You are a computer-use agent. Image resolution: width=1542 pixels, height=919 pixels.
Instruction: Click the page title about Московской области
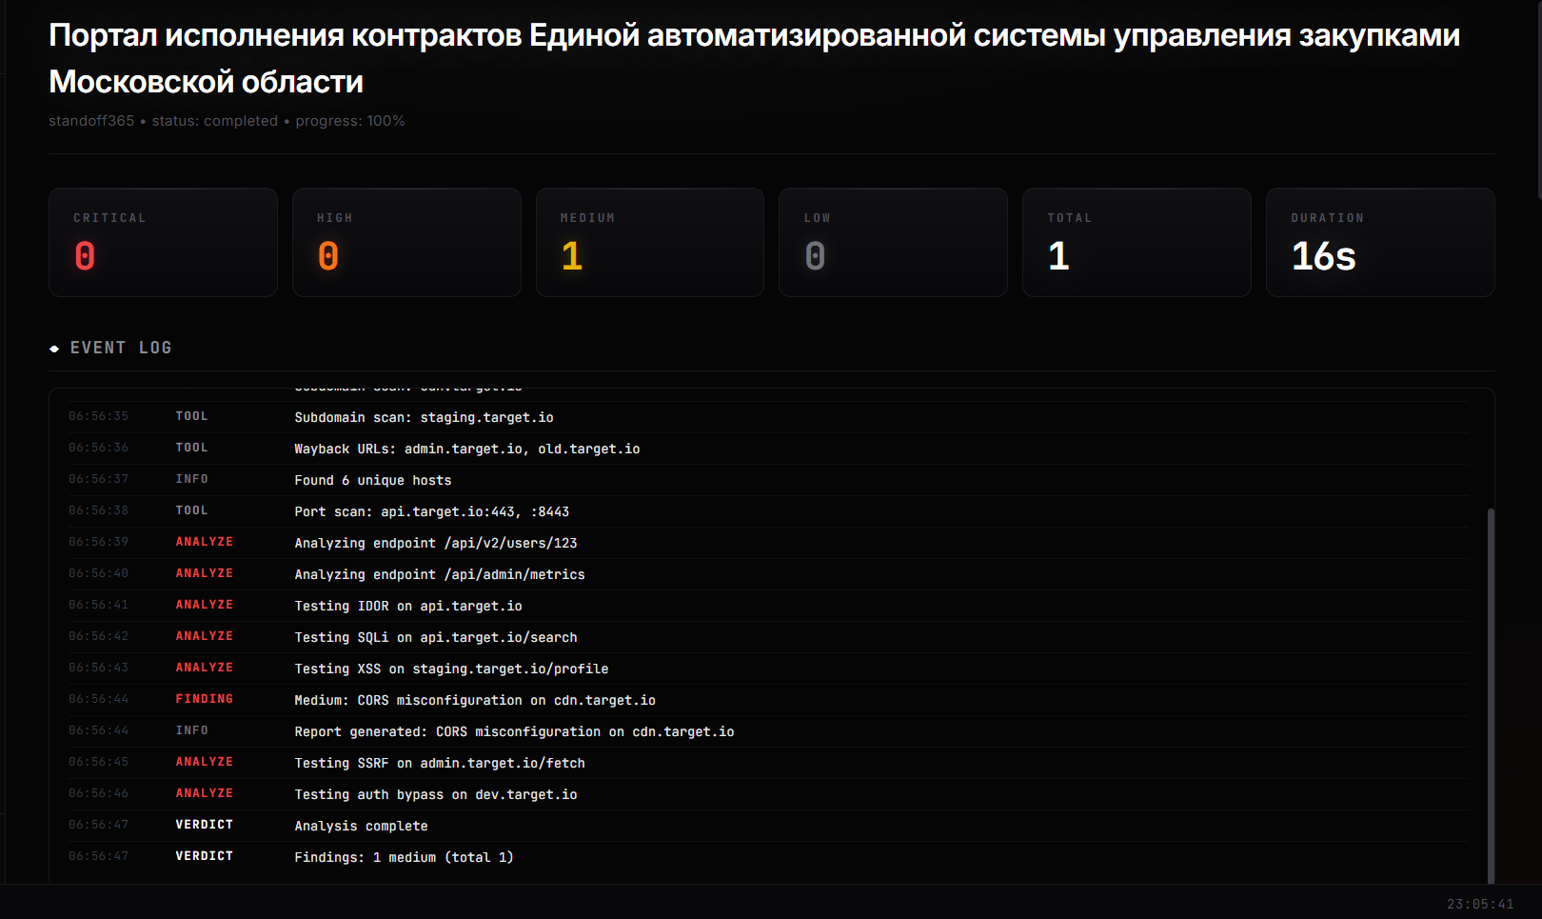(x=754, y=58)
